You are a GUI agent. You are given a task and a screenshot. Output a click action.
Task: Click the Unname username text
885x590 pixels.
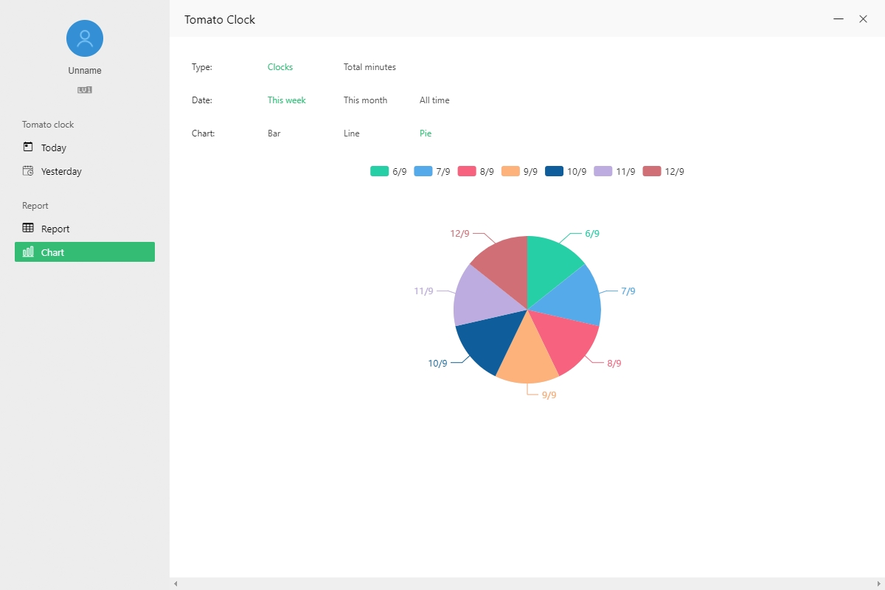click(x=85, y=71)
